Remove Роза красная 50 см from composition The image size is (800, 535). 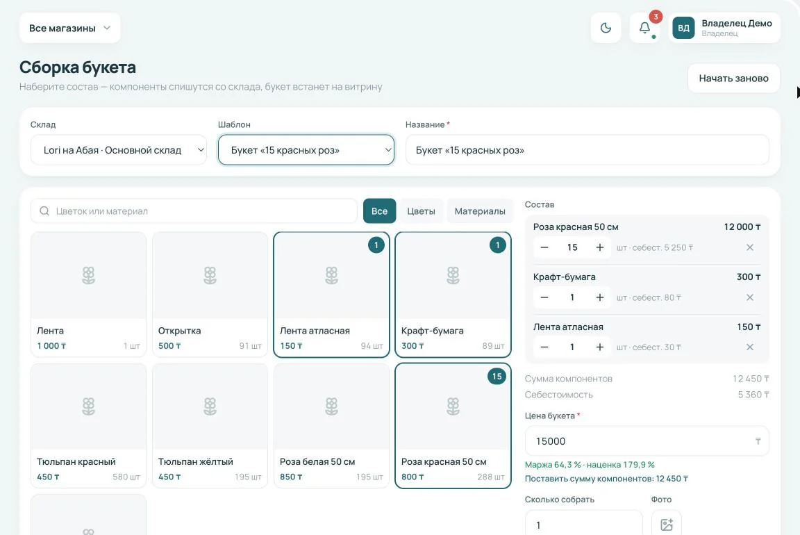point(749,247)
